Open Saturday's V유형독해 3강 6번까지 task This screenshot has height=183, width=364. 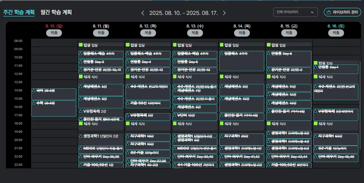click(336, 115)
